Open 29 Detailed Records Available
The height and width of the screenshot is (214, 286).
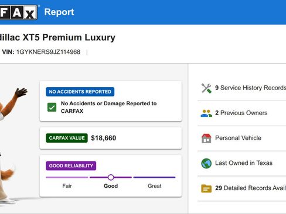[242, 188]
